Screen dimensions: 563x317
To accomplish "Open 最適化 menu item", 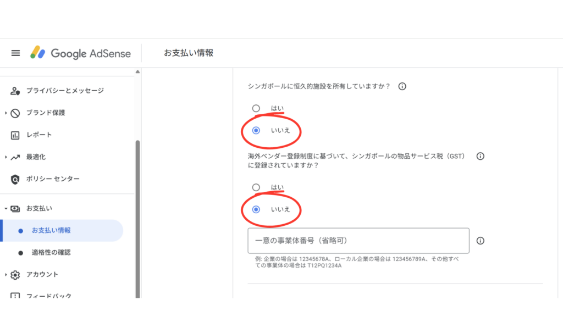I will point(36,157).
